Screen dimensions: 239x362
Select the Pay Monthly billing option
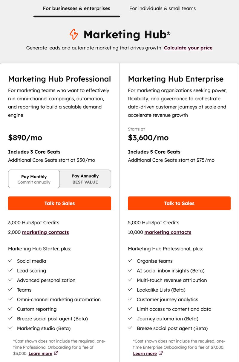34,179
